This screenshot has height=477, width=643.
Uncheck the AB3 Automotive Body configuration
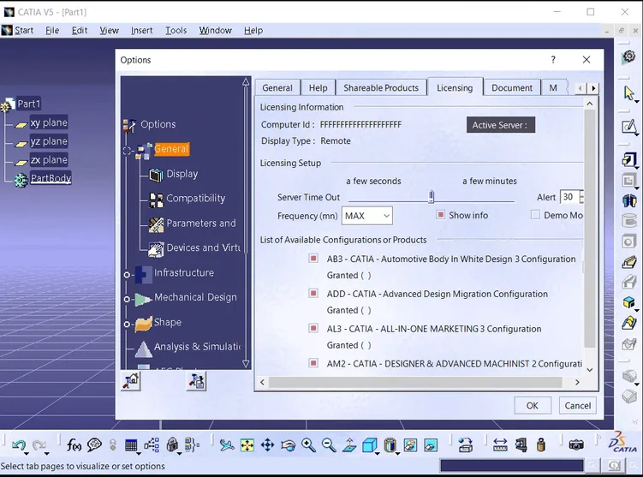313,259
